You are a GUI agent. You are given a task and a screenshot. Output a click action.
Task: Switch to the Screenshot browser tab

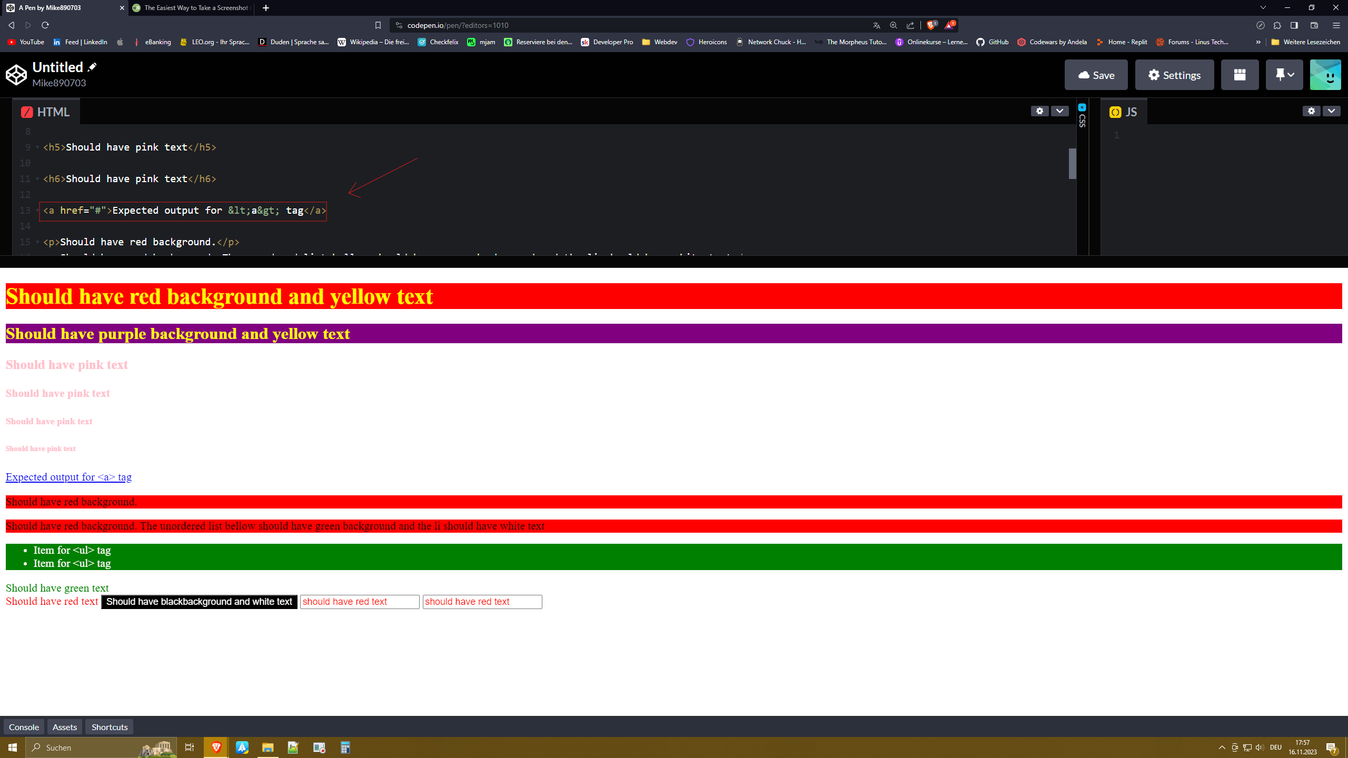(x=192, y=8)
